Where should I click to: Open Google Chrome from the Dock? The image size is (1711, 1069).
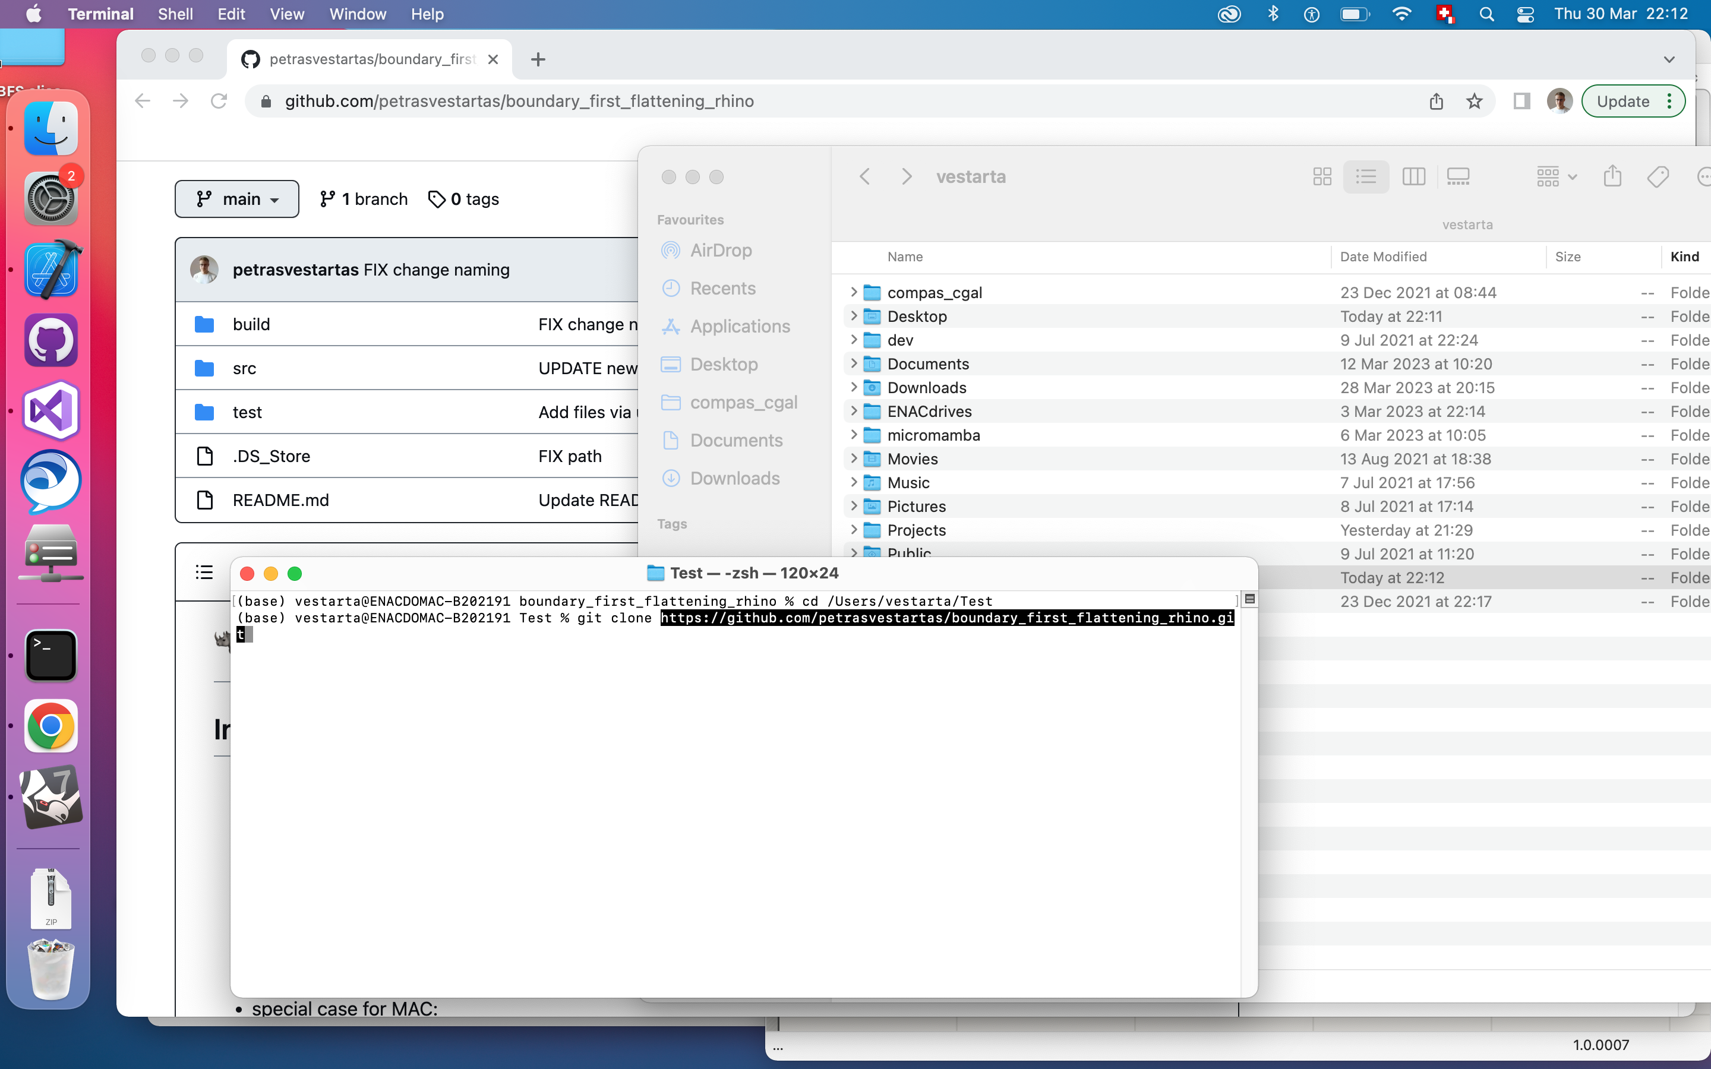(x=51, y=726)
